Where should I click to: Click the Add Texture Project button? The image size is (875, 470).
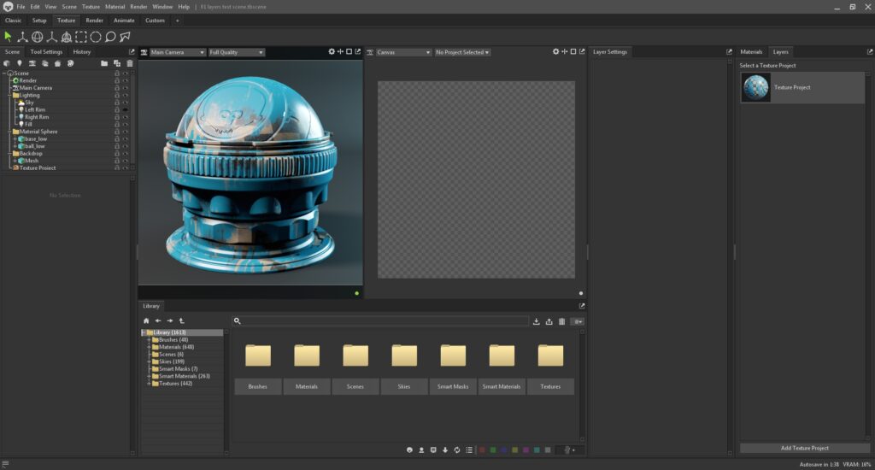[804, 448]
